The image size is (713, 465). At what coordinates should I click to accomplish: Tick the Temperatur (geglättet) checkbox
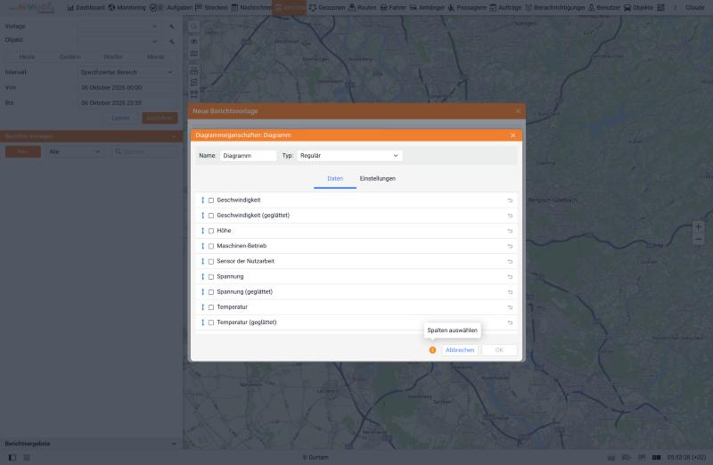coord(211,322)
